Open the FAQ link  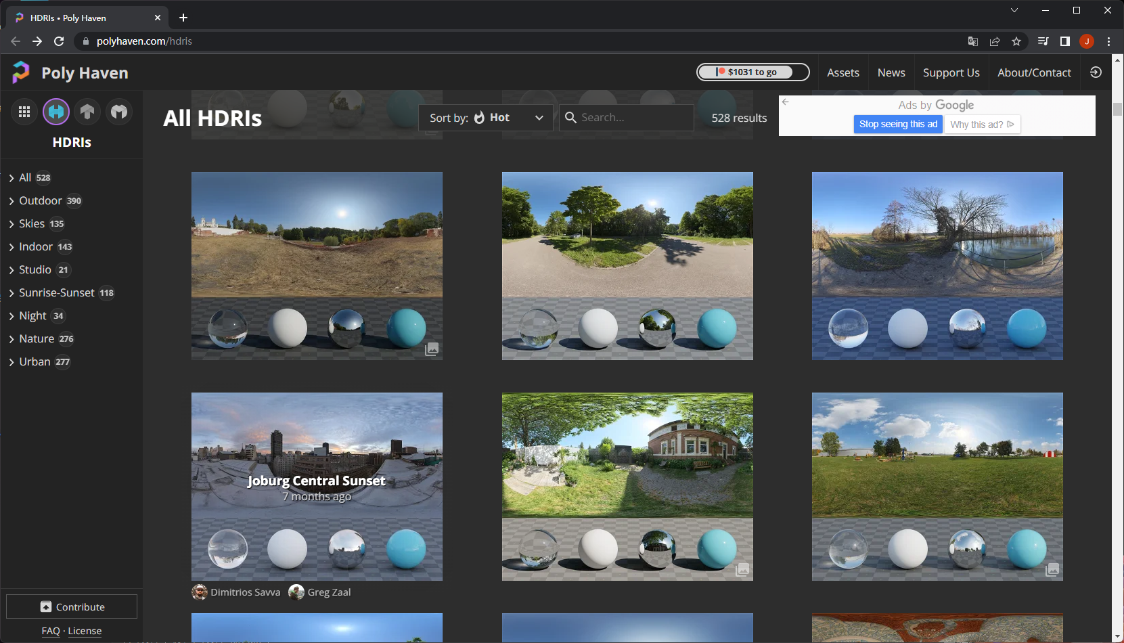51,631
